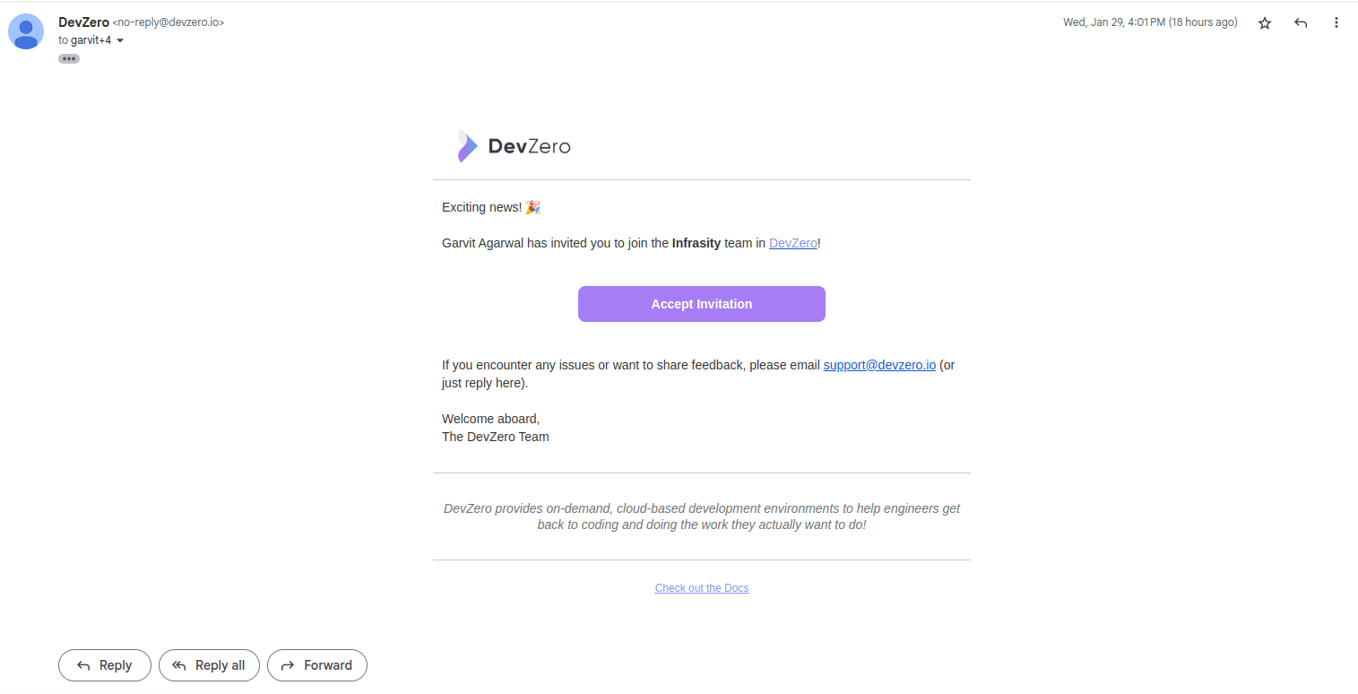Click the Reply all button
The image size is (1358, 694).
coord(209,665)
